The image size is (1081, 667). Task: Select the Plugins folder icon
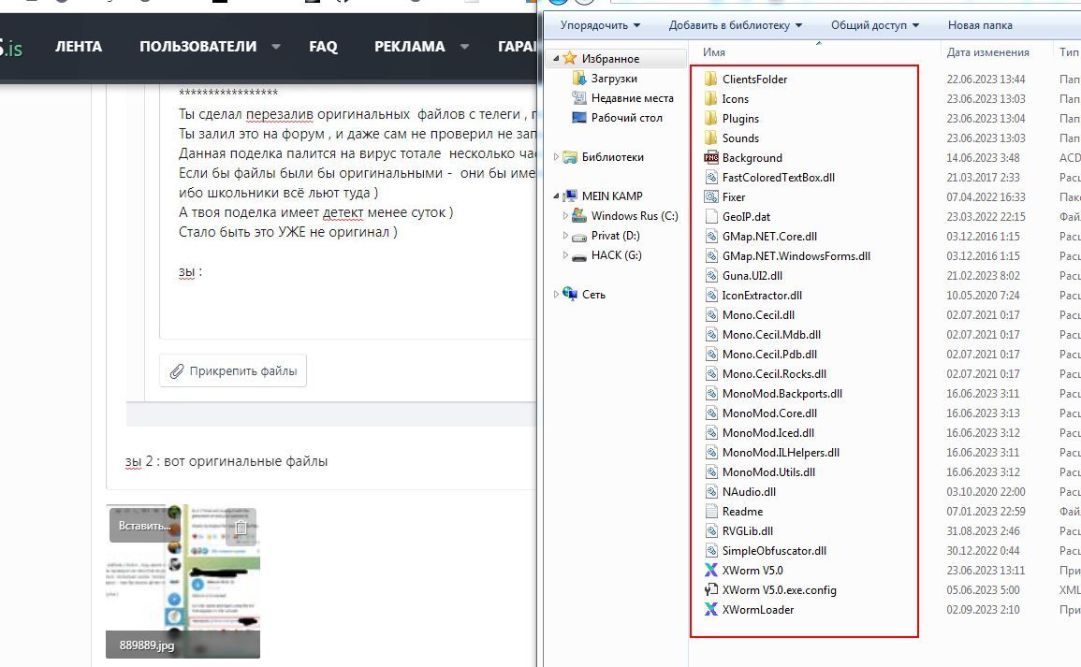pos(710,118)
